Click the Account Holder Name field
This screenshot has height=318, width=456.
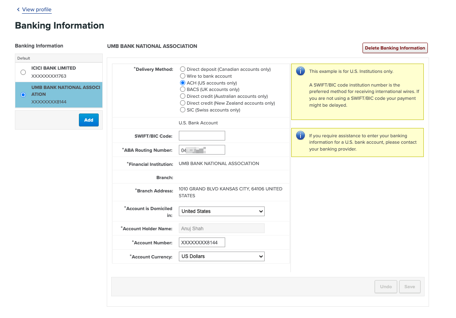[222, 229]
